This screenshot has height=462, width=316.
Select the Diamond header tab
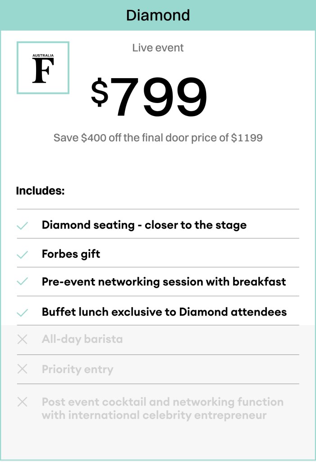(158, 15)
